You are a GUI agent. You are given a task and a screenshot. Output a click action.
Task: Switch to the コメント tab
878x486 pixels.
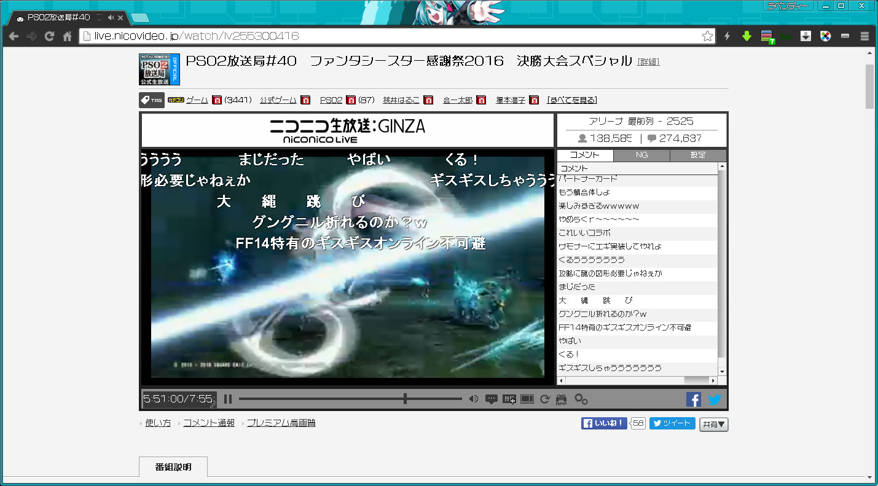(x=585, y=155)
